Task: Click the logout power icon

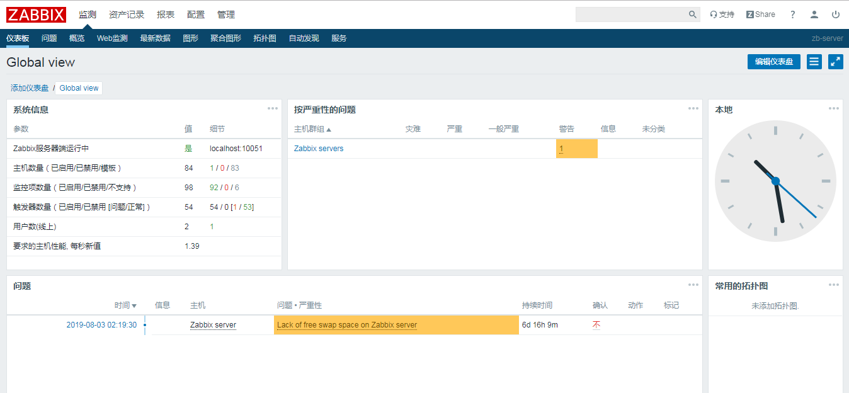Action: pos(836,14)
